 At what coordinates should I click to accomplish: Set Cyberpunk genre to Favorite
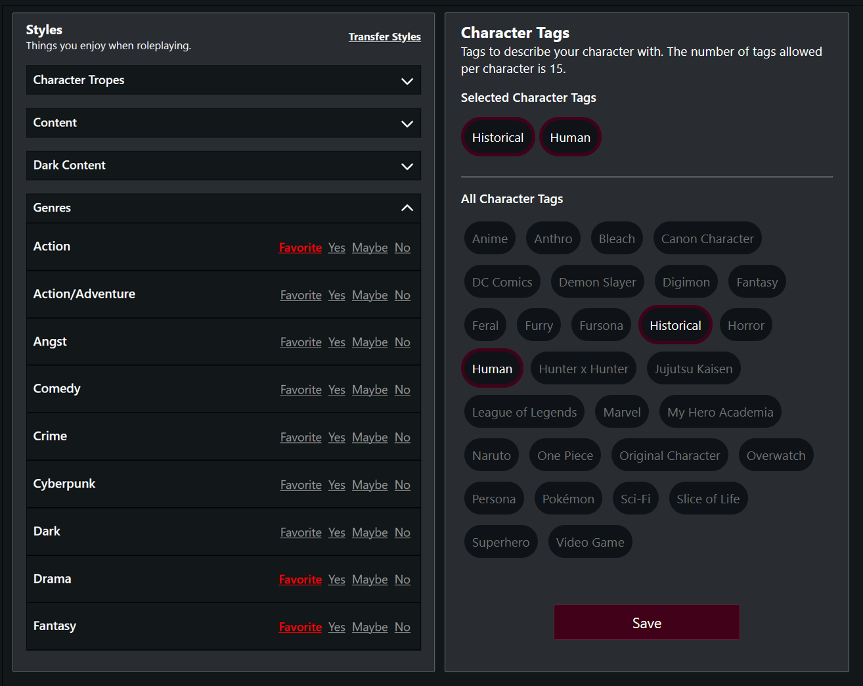301,485
